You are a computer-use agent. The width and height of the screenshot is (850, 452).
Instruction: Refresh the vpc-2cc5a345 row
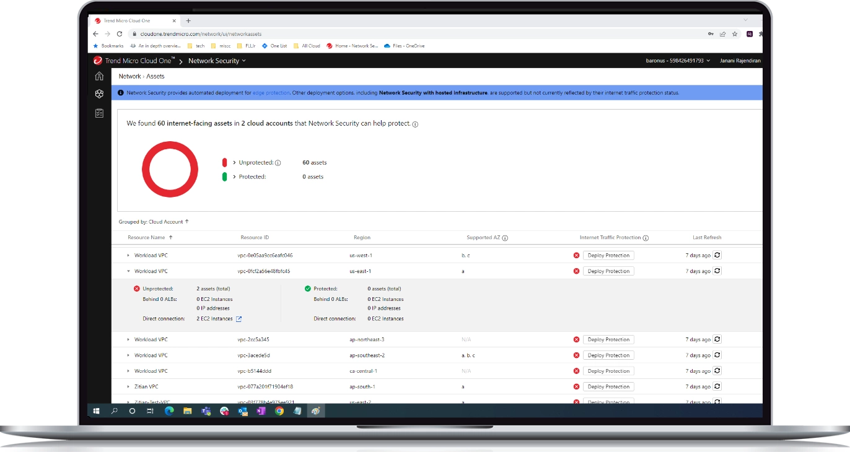coord(717,339)
